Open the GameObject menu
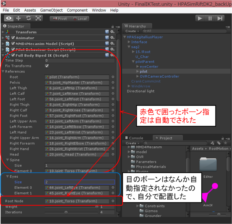 click(x=51, y=10)
